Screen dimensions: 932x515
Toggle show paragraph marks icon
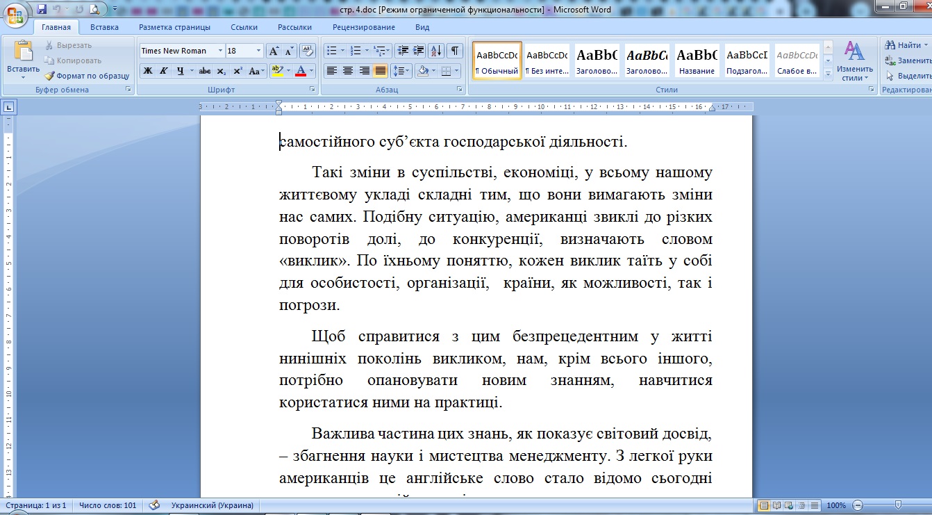[455, 51]
